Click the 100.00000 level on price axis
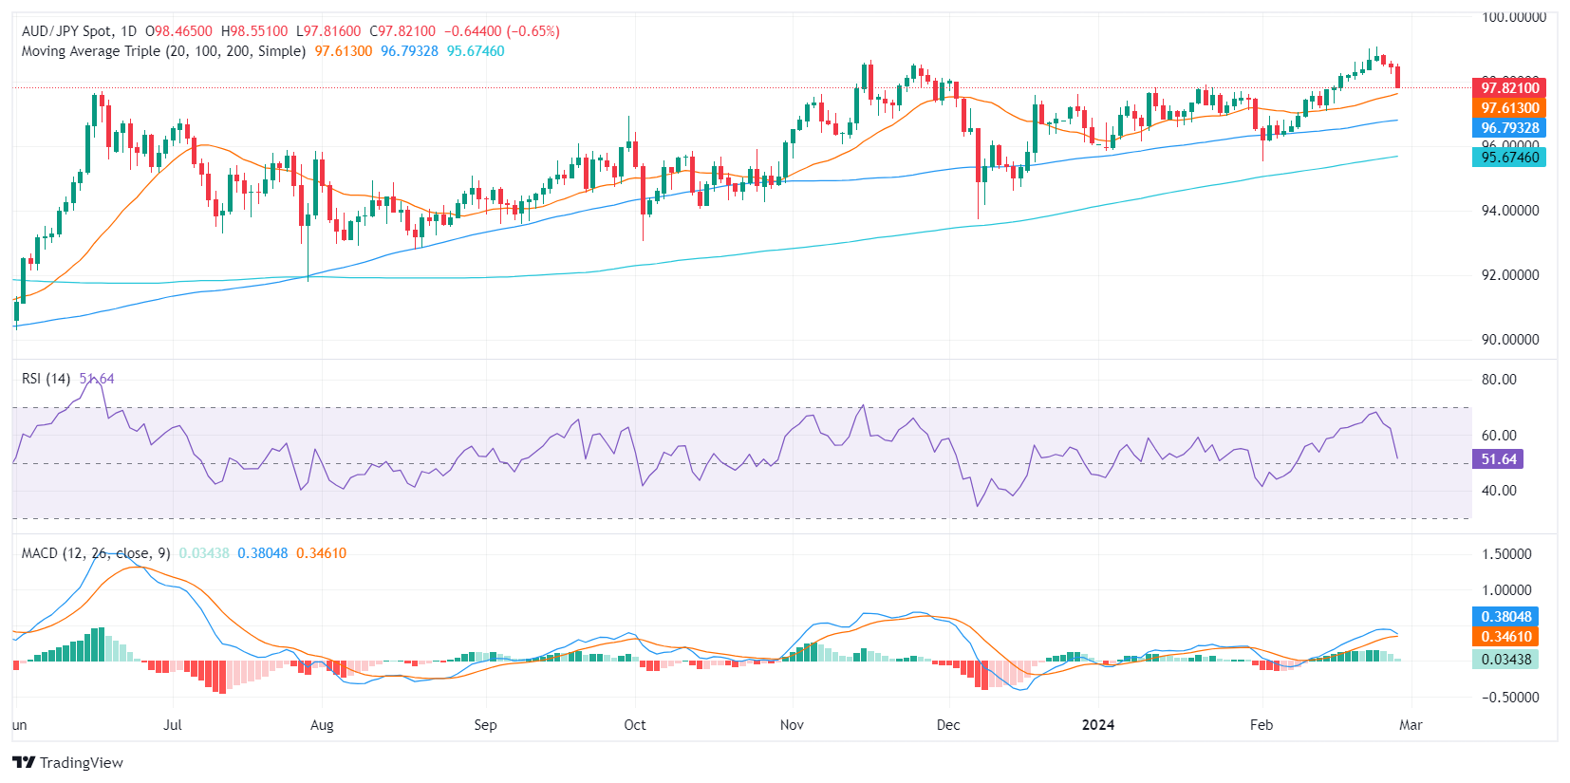The image size is (1570, 783). click(1513, 17)
